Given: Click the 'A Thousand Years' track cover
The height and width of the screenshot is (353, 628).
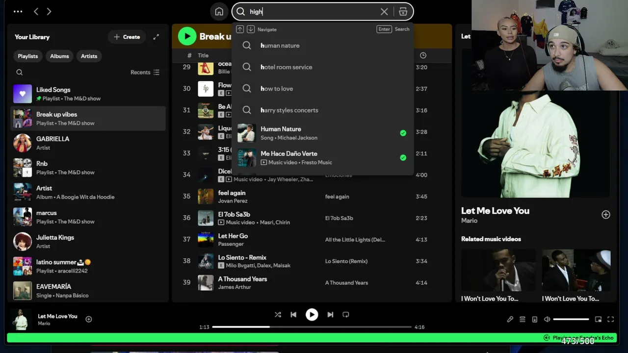Looking at the screenshot, I should [206, 283].
